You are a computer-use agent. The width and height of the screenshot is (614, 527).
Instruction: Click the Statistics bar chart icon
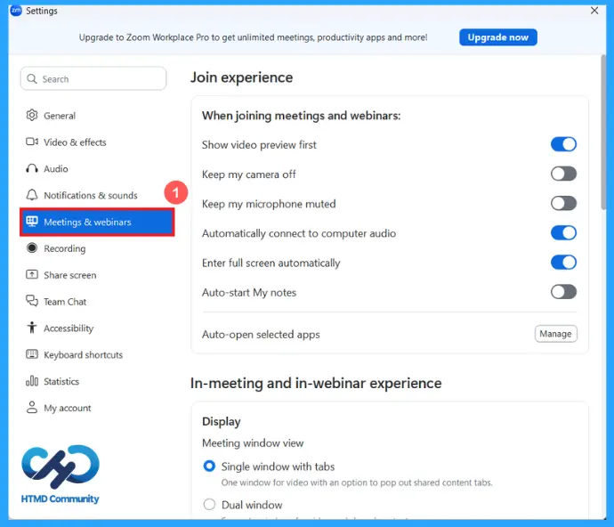[32, 381]
